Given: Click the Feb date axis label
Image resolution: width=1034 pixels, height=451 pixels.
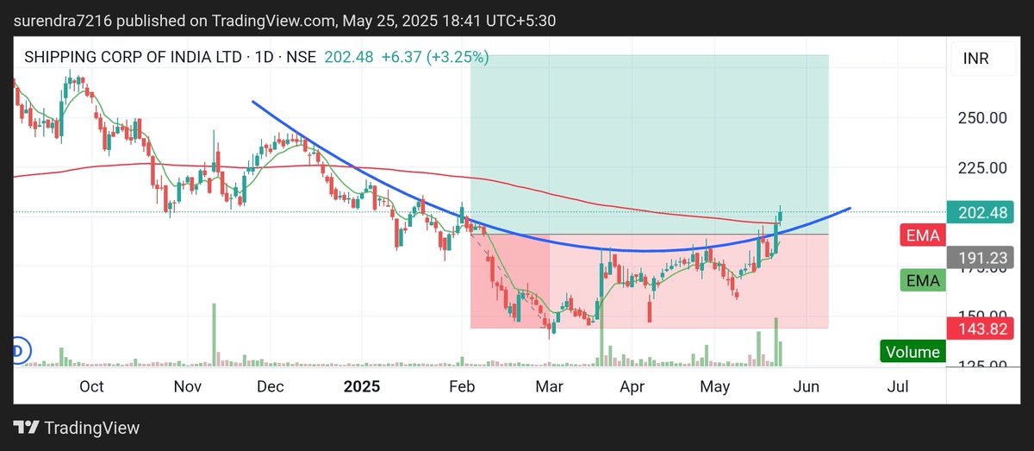Looking at the screenshot, I should click(464, 386).
